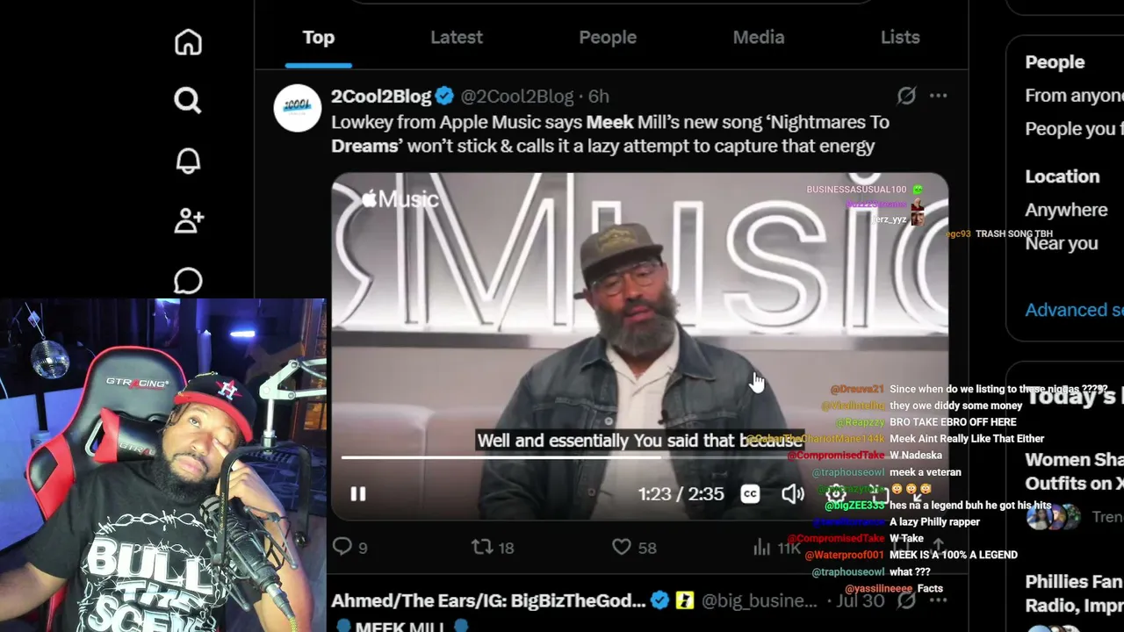Reply to the post with 9 replies
This screenshot has width=1124, height=632.
[350, 547]
